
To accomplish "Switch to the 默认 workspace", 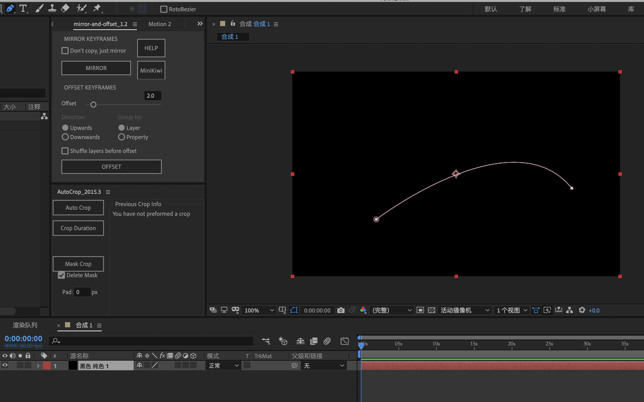I will click(x=491, y=9).
